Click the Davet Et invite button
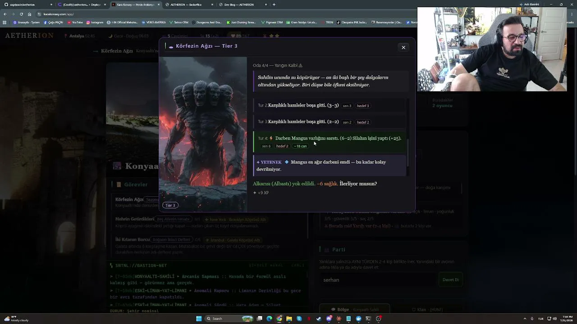This screenshot has height=324, width=577. click(450, 279)
